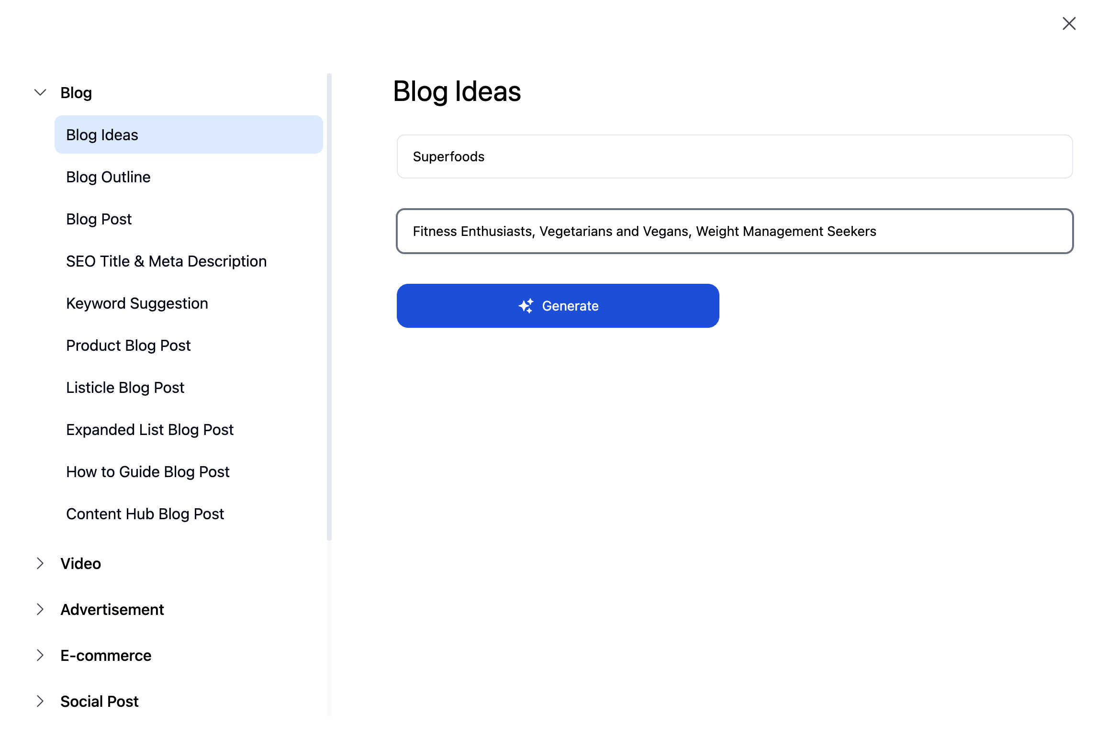Select Content Hub Blog Post
Image resolution: width=1097 pixels, height=736 pixels.
(145, 513)
